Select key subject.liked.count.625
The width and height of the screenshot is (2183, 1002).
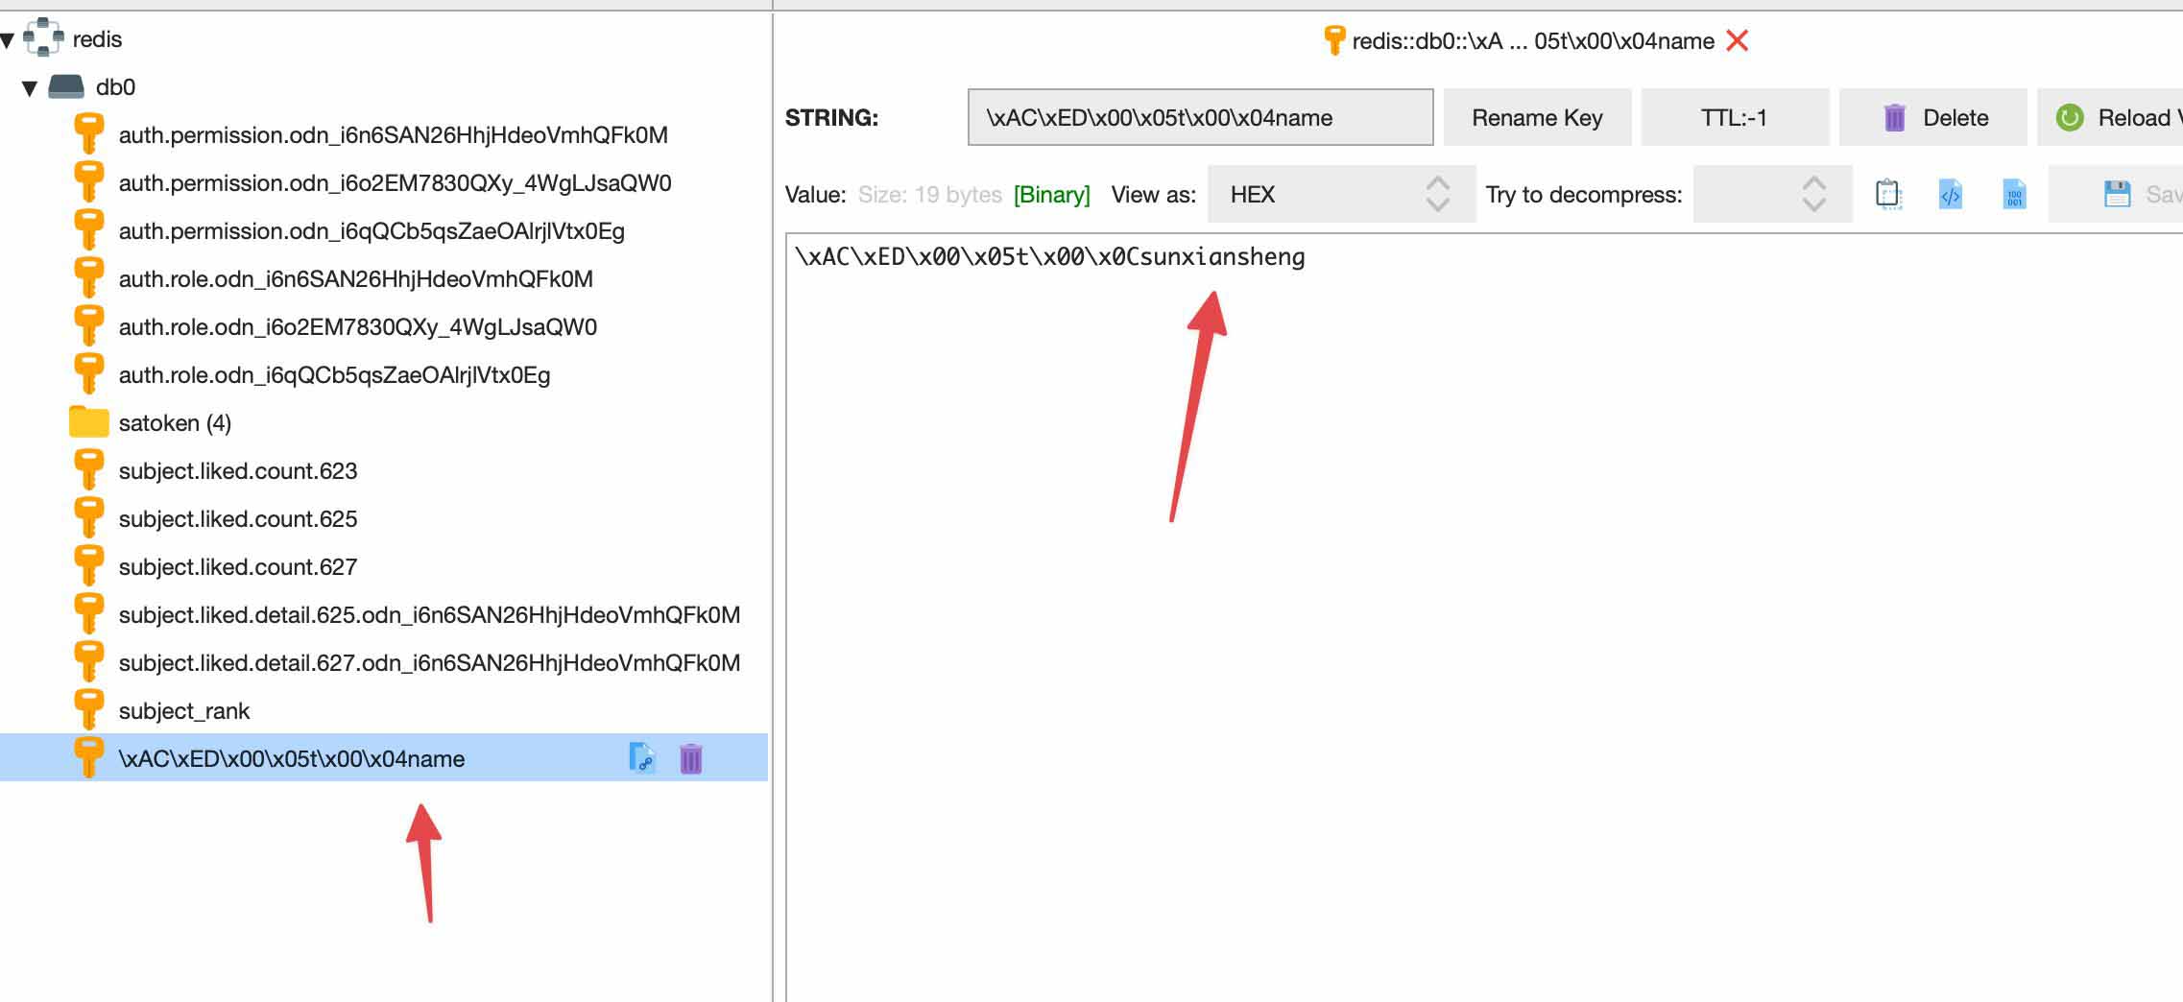pyautogui.click(x=237, y=519)
